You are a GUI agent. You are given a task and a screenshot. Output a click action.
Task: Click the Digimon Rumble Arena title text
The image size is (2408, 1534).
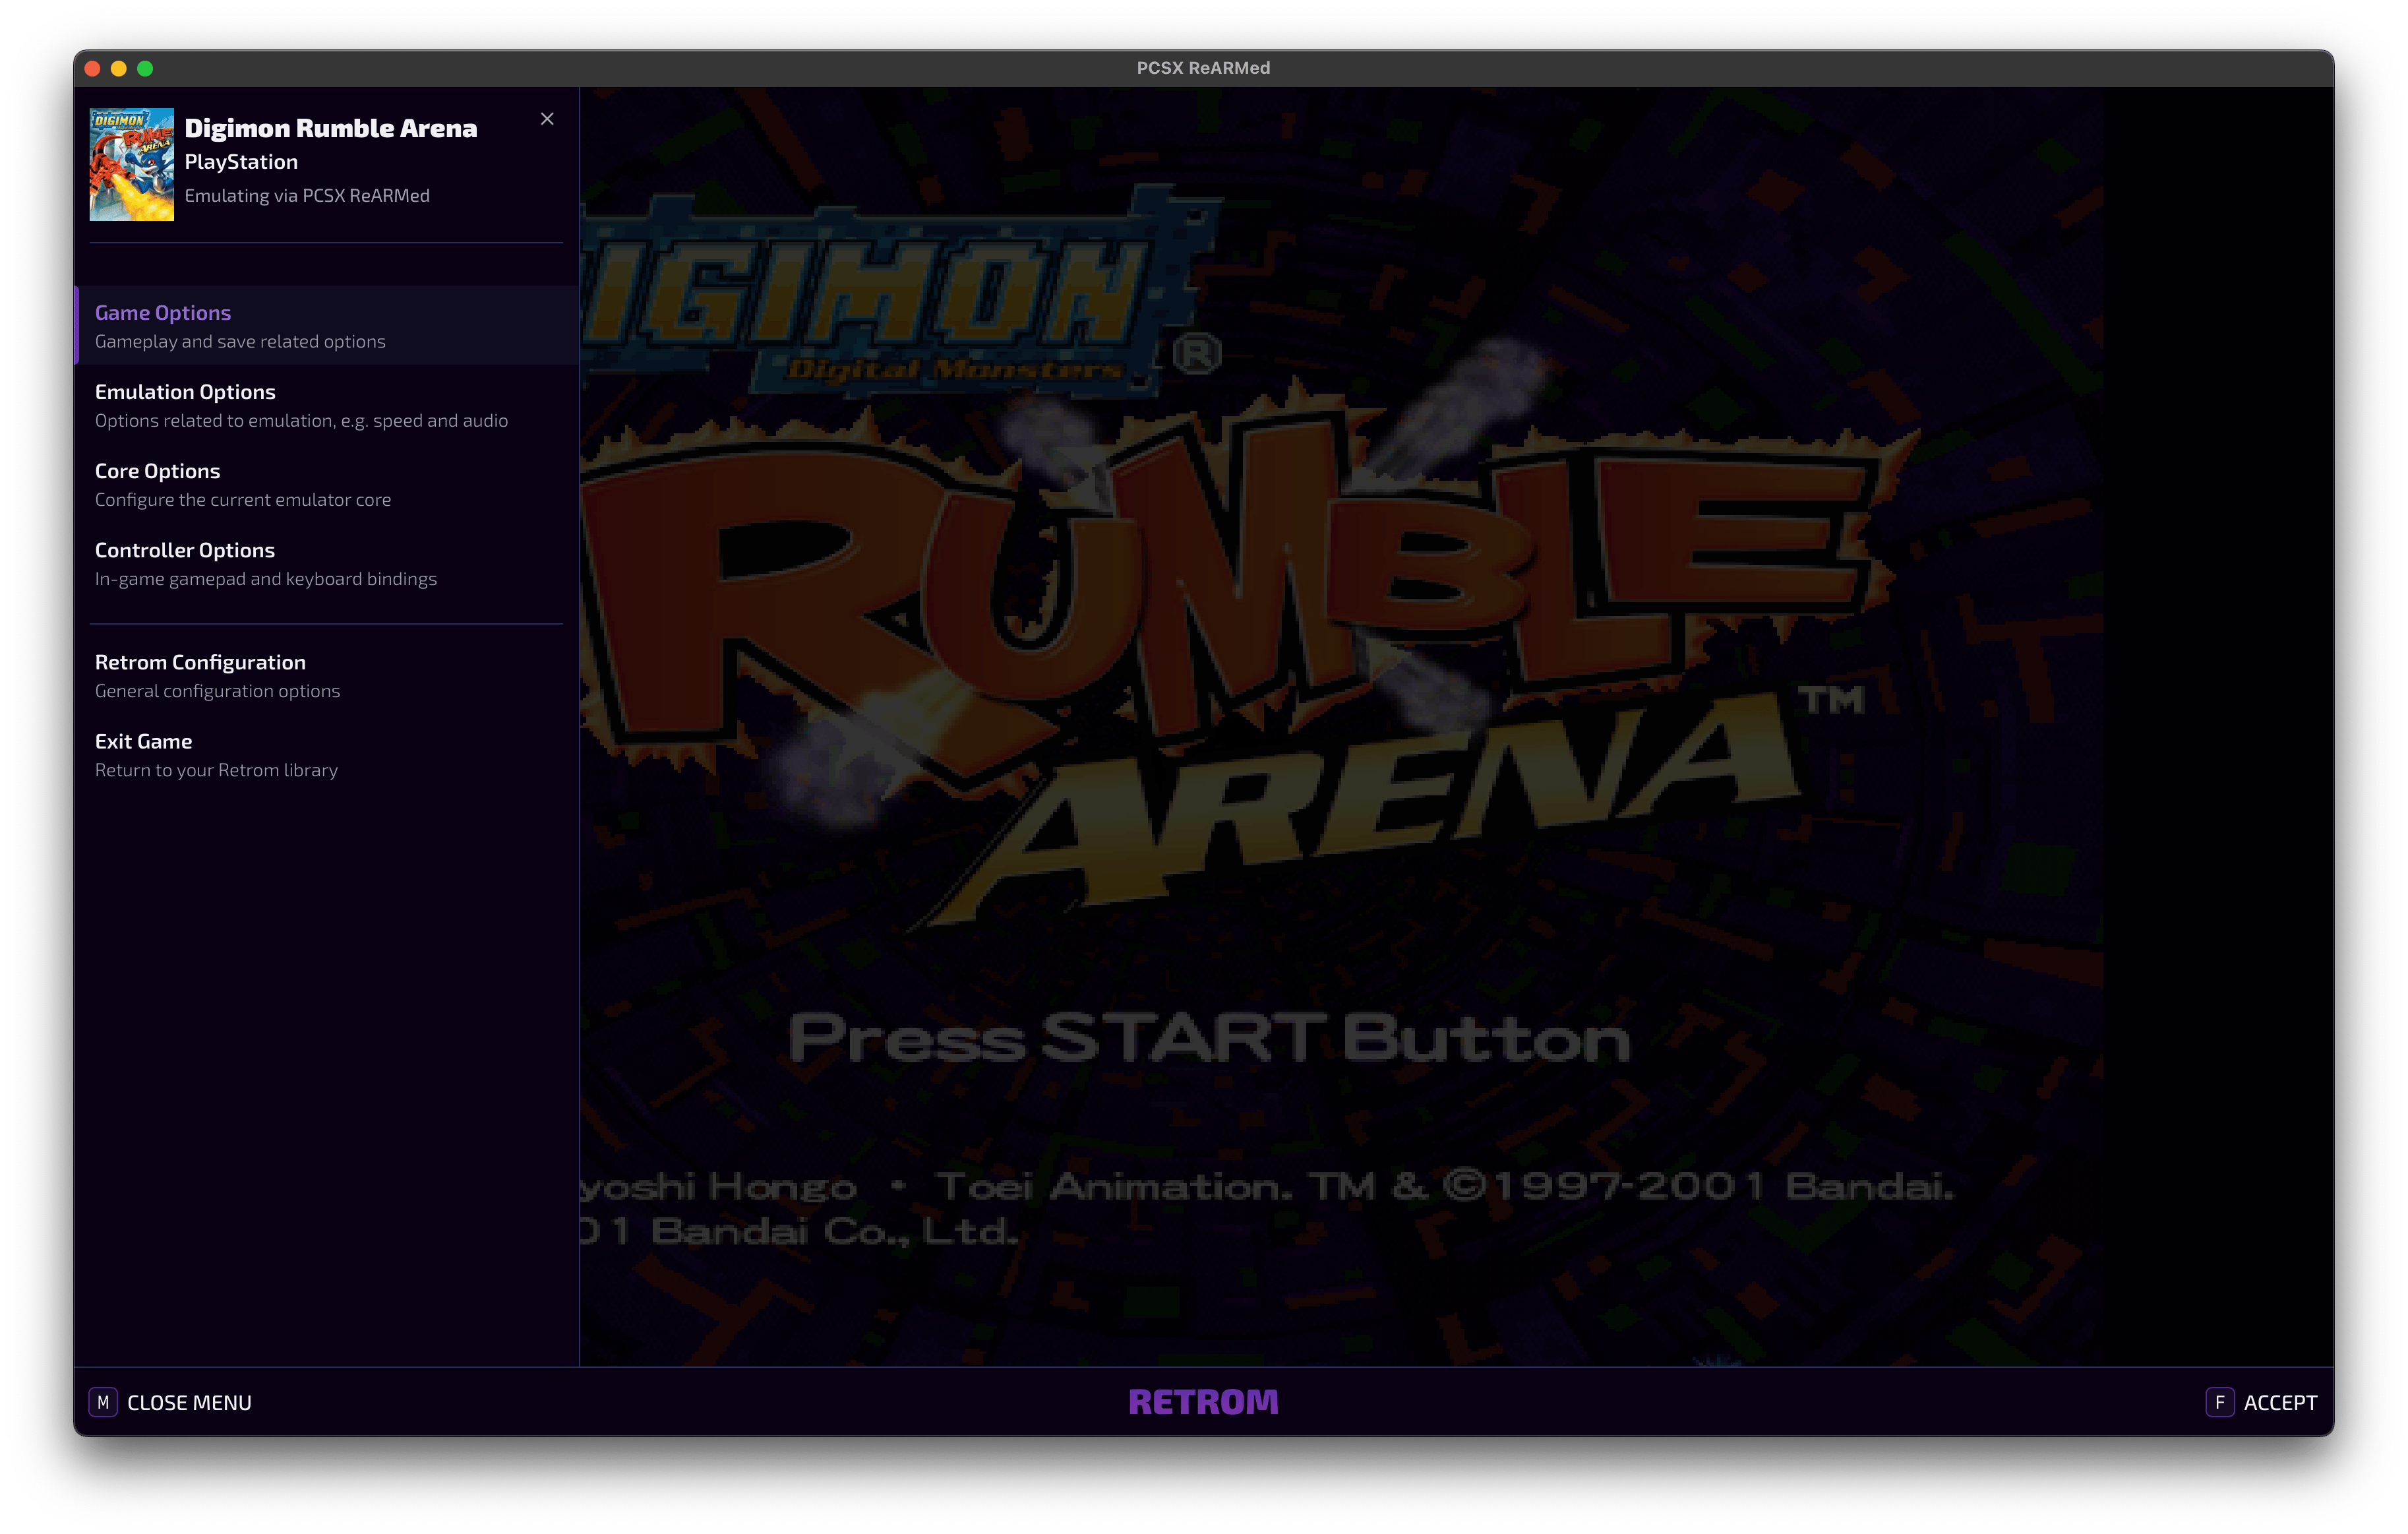click(331, 128)
